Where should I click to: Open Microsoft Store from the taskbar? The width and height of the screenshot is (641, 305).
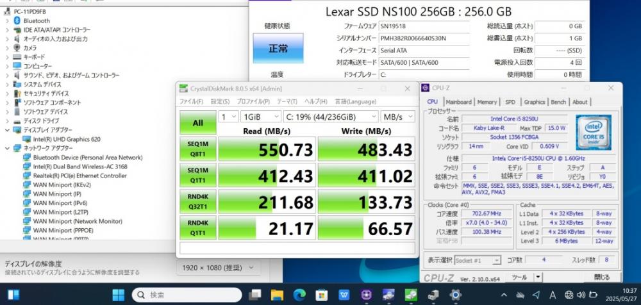(x=322, y=295)
